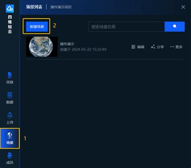Screen dimensions: 191x168
Task: Close the scene list panel
Action: point(183,7)
